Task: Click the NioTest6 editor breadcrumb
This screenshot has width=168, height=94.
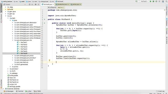Action: click(x=52, y=8)
